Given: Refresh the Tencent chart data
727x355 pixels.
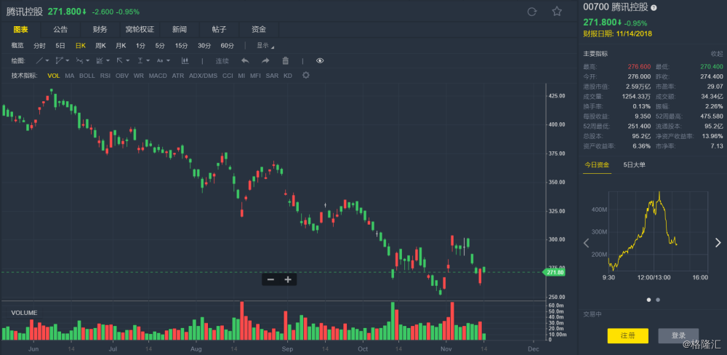Looking at the screenshot, I should 532,12.
